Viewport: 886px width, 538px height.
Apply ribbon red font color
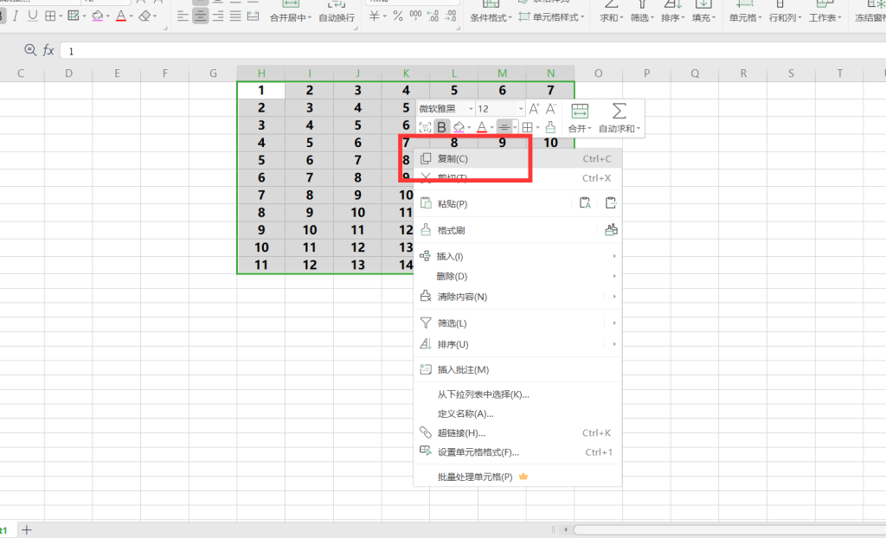click(121, 16)
